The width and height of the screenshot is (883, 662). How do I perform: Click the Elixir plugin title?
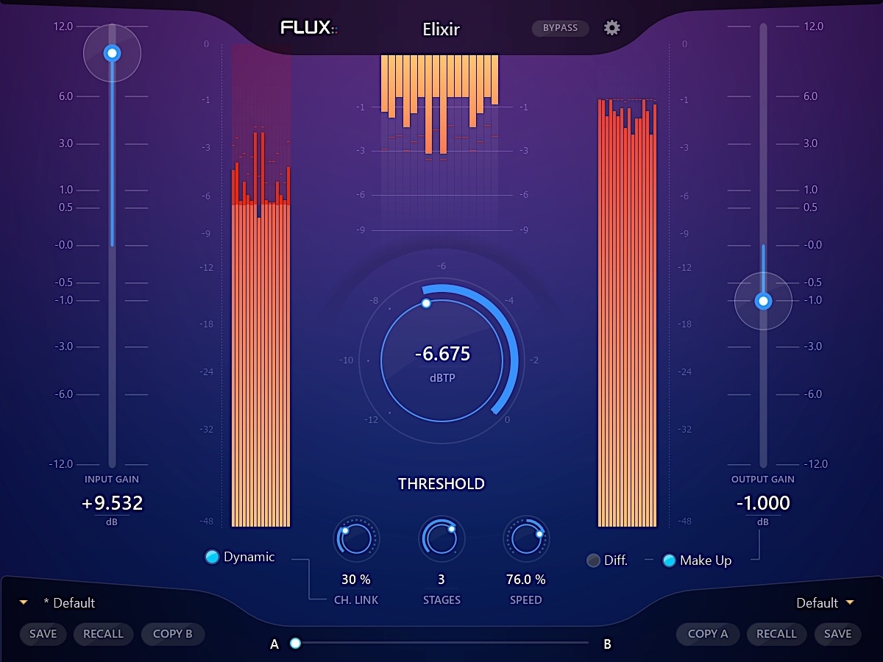[x=441, y=30]
